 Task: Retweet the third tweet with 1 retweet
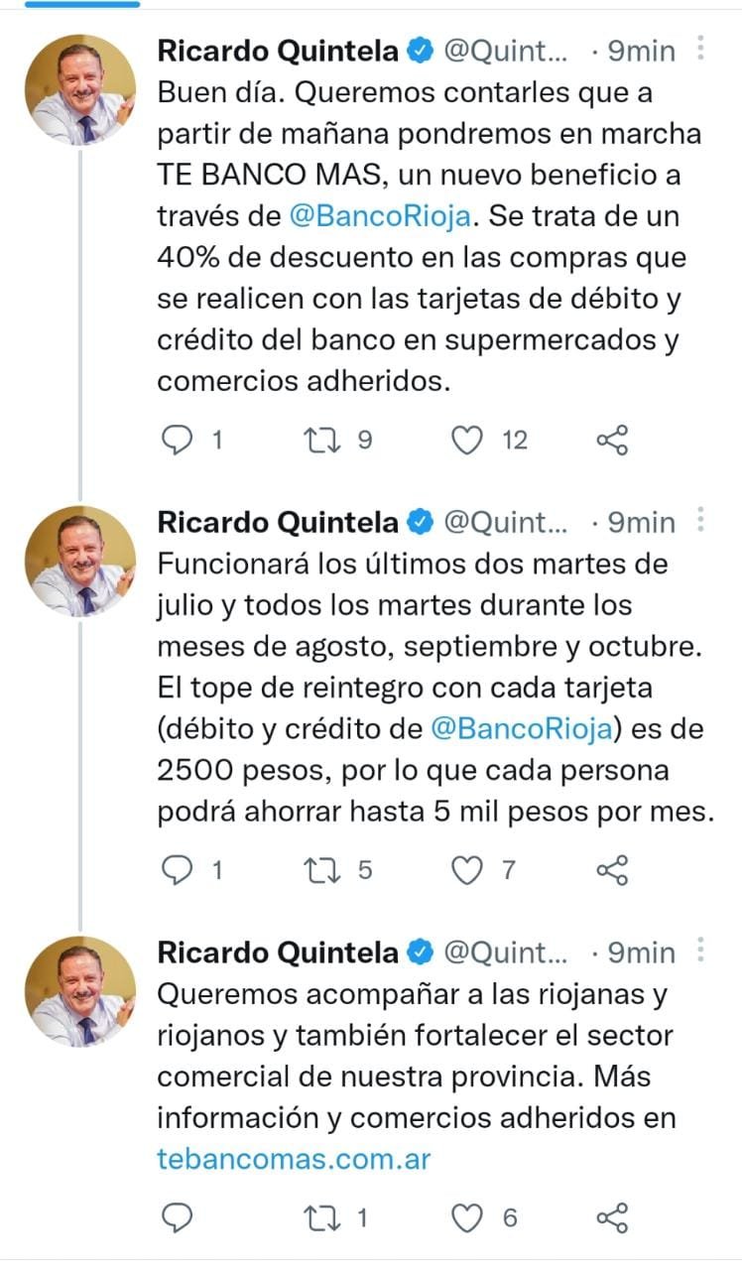coord(328,1217)
